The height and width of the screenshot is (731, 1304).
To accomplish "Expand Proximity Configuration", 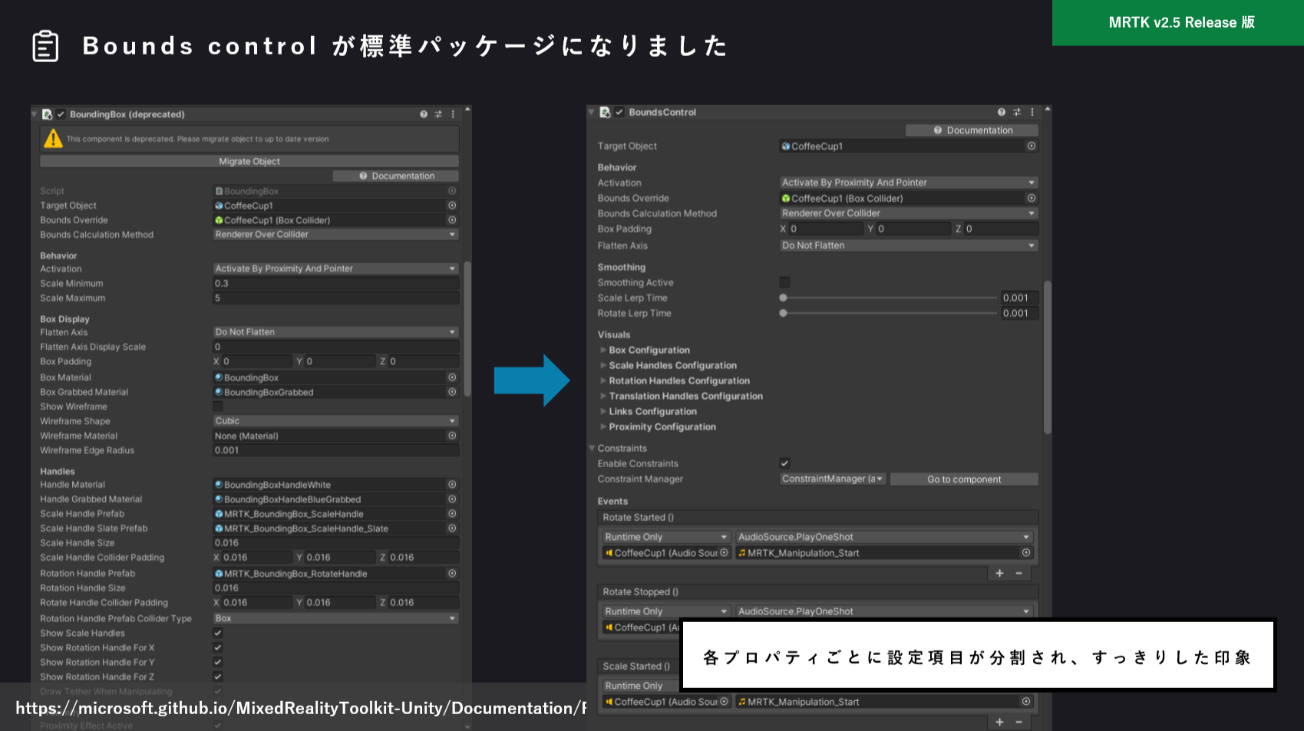I will (x=603, y=426).
